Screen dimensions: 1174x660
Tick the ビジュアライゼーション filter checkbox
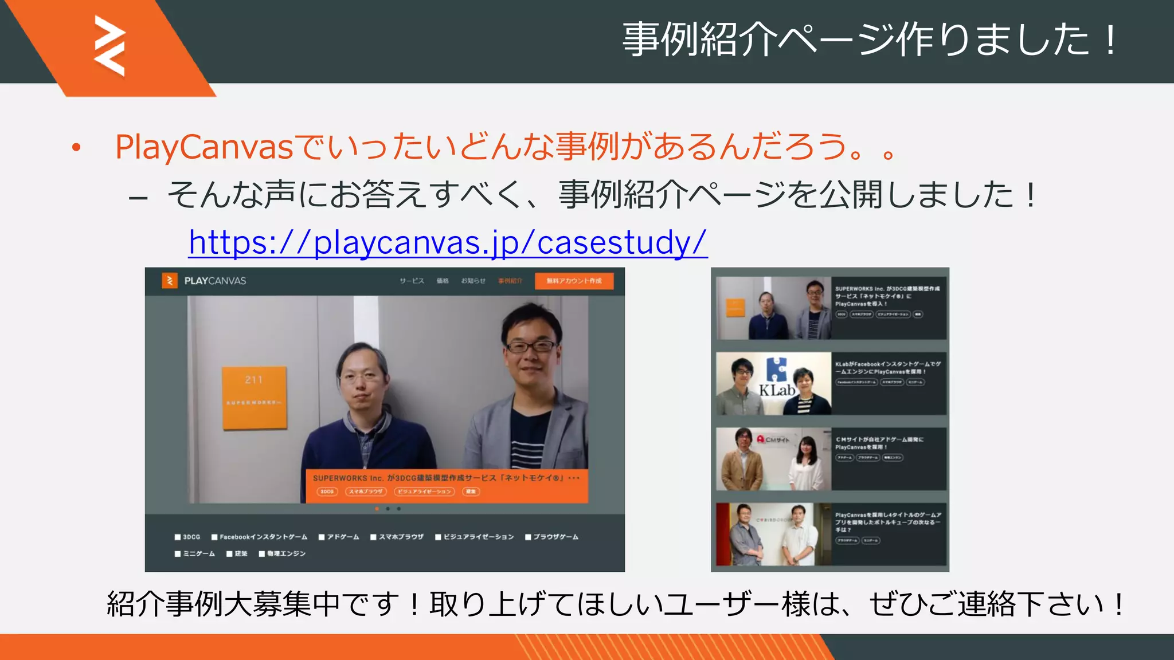tap(438, 537)
